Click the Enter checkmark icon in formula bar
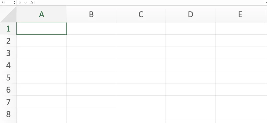Image resolution: width=267 pixels, height=123 pixels. tap(26, 2)
